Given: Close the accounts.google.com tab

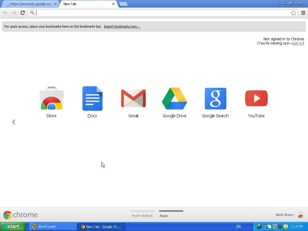Looking at the screenshot, I should (x=56, y=4).
